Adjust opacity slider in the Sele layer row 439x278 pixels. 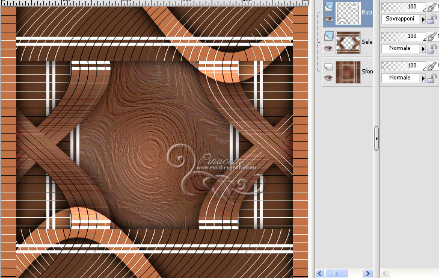point(404,36)
